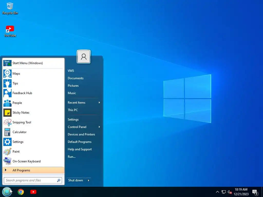The height and width of the screenshot is (197, 263).
Task: Launch Maps from the start menu
Action: coord(7,74)
